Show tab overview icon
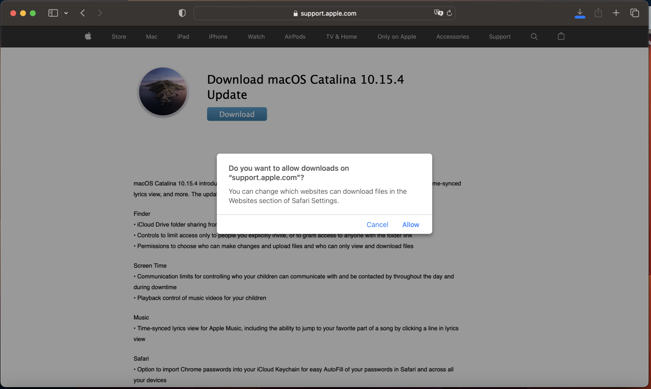Viewport: 651px width, 389px height. 634,13
